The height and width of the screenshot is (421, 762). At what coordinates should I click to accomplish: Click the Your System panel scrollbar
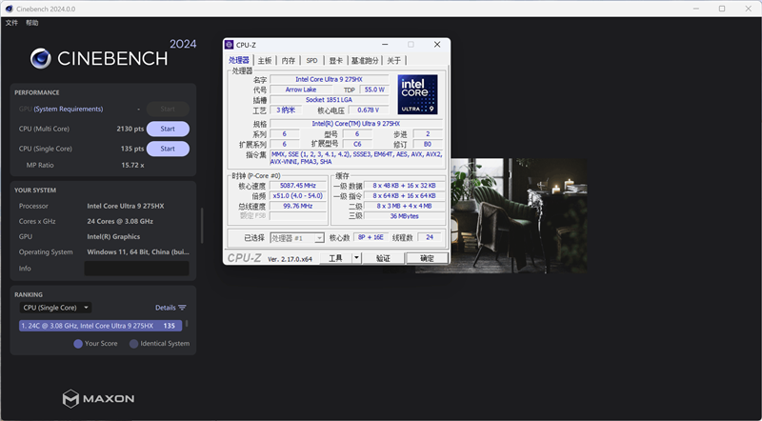click(202, 226)
